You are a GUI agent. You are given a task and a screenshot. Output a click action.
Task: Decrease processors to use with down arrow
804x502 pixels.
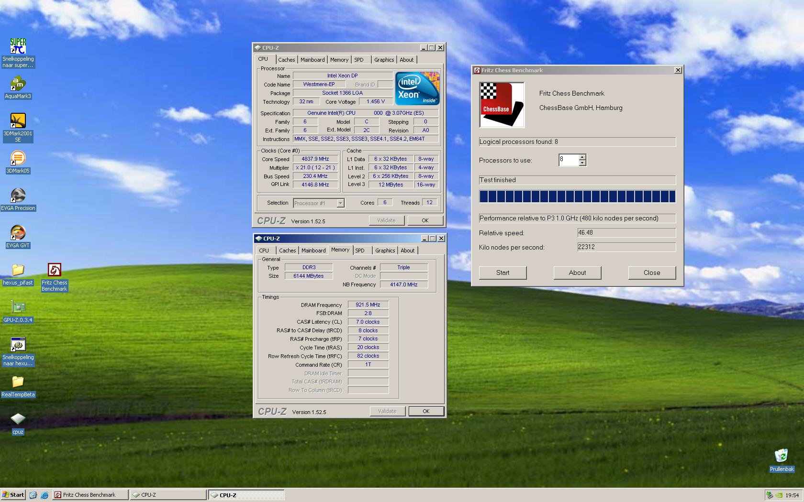coord(582,163)
